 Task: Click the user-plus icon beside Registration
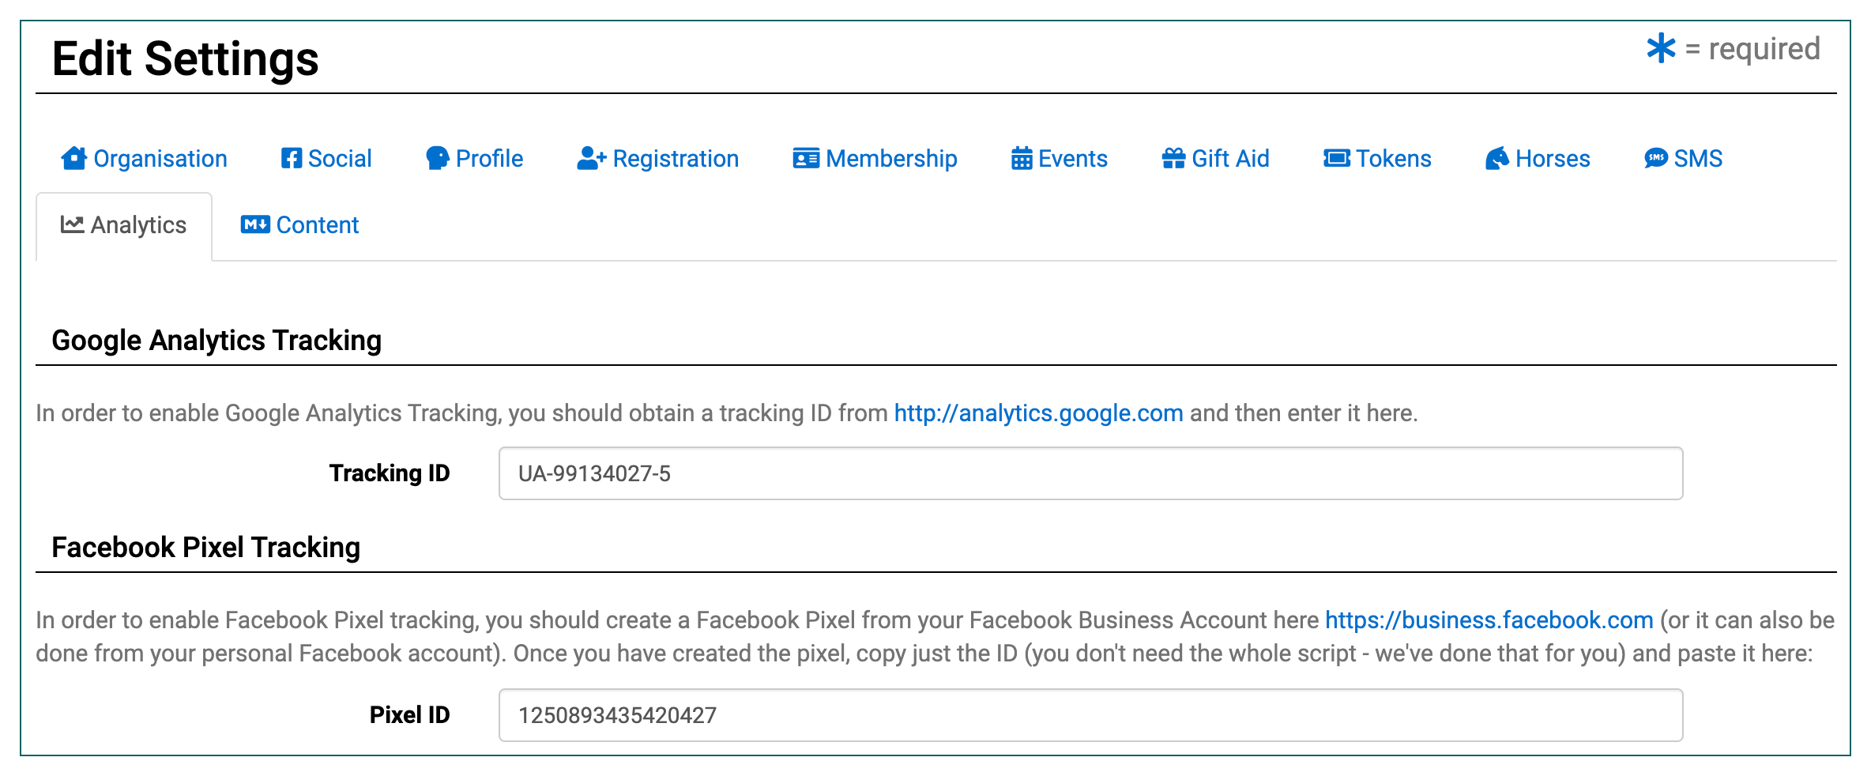(592, 158)
